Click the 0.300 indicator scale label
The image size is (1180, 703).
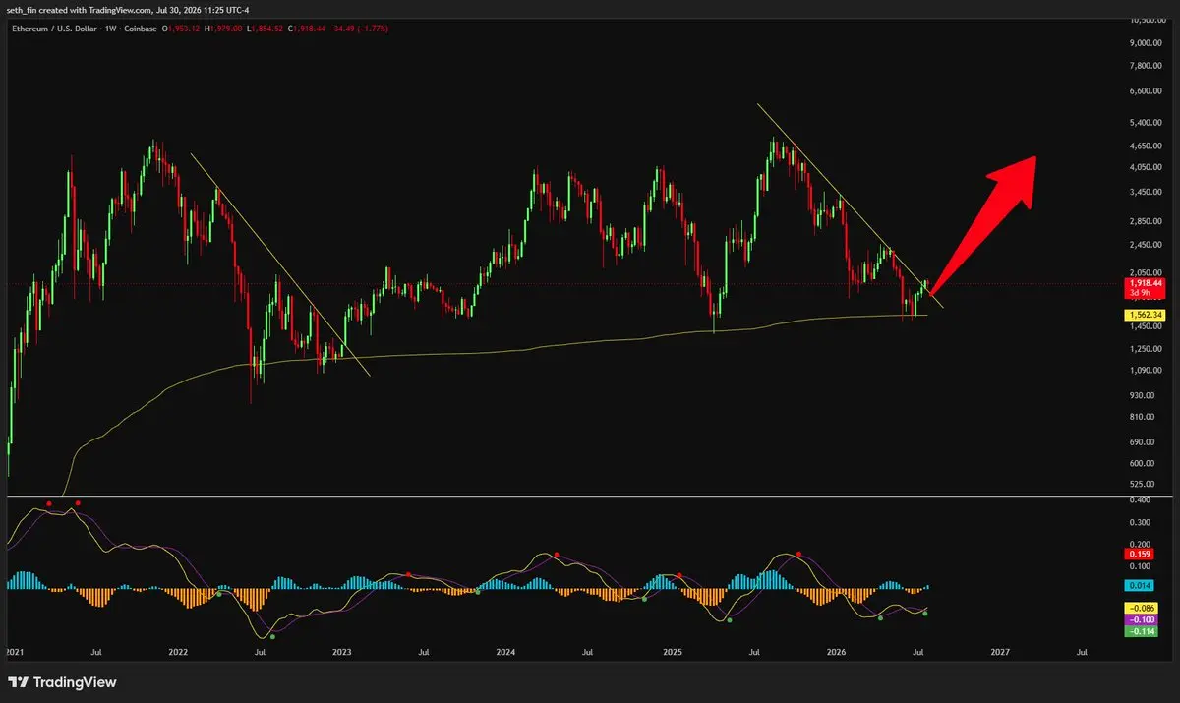pos(1139,523)
